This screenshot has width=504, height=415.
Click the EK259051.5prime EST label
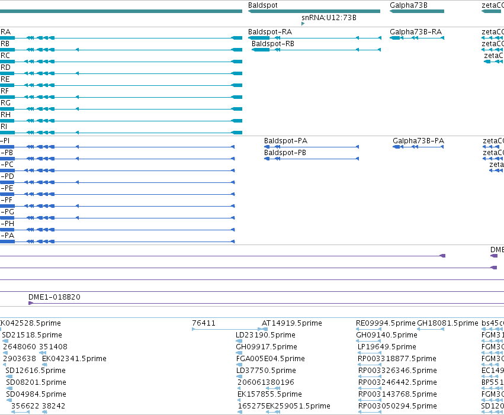(x=298, y=406)
